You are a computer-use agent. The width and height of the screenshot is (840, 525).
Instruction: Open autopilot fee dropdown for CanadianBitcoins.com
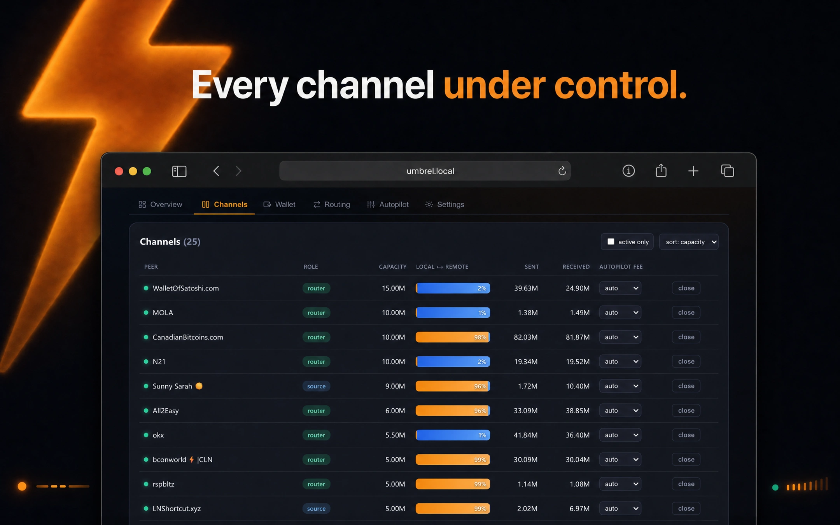pos(620,337)
